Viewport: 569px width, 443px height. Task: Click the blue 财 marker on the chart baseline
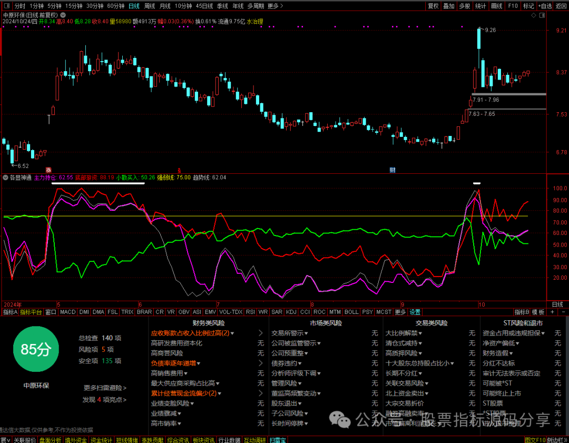click(393, 170)
